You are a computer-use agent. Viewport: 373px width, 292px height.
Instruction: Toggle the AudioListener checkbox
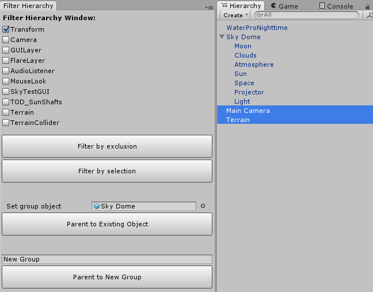pyautogui.click(x=6, y=71)
